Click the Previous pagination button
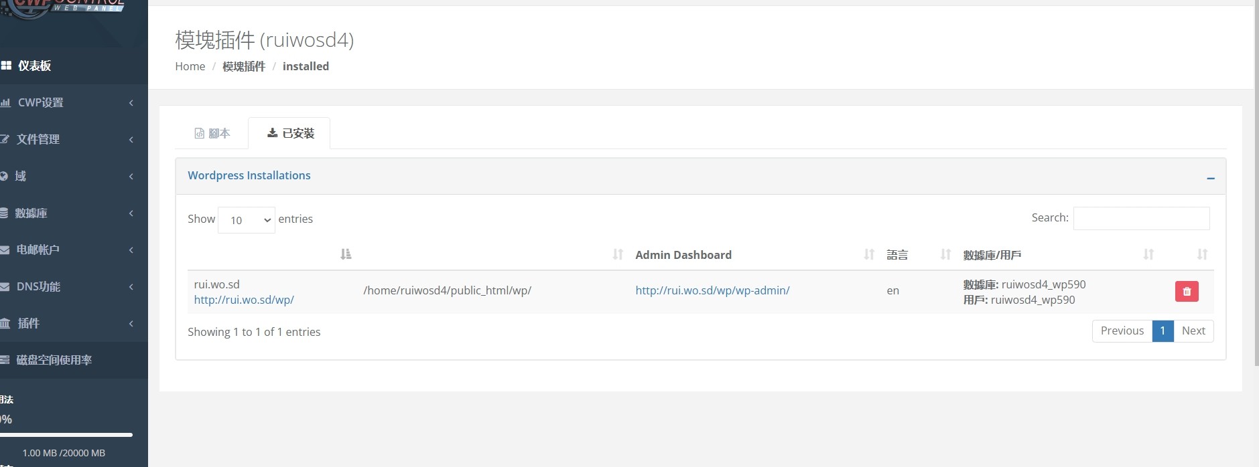The image size is (1259, 467). pos(1122,331)
